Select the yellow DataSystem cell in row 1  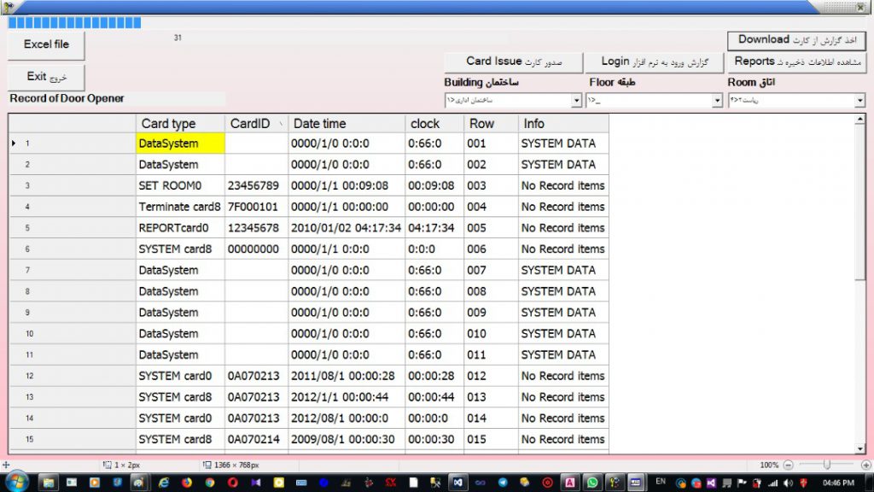(x=179, y=143)
